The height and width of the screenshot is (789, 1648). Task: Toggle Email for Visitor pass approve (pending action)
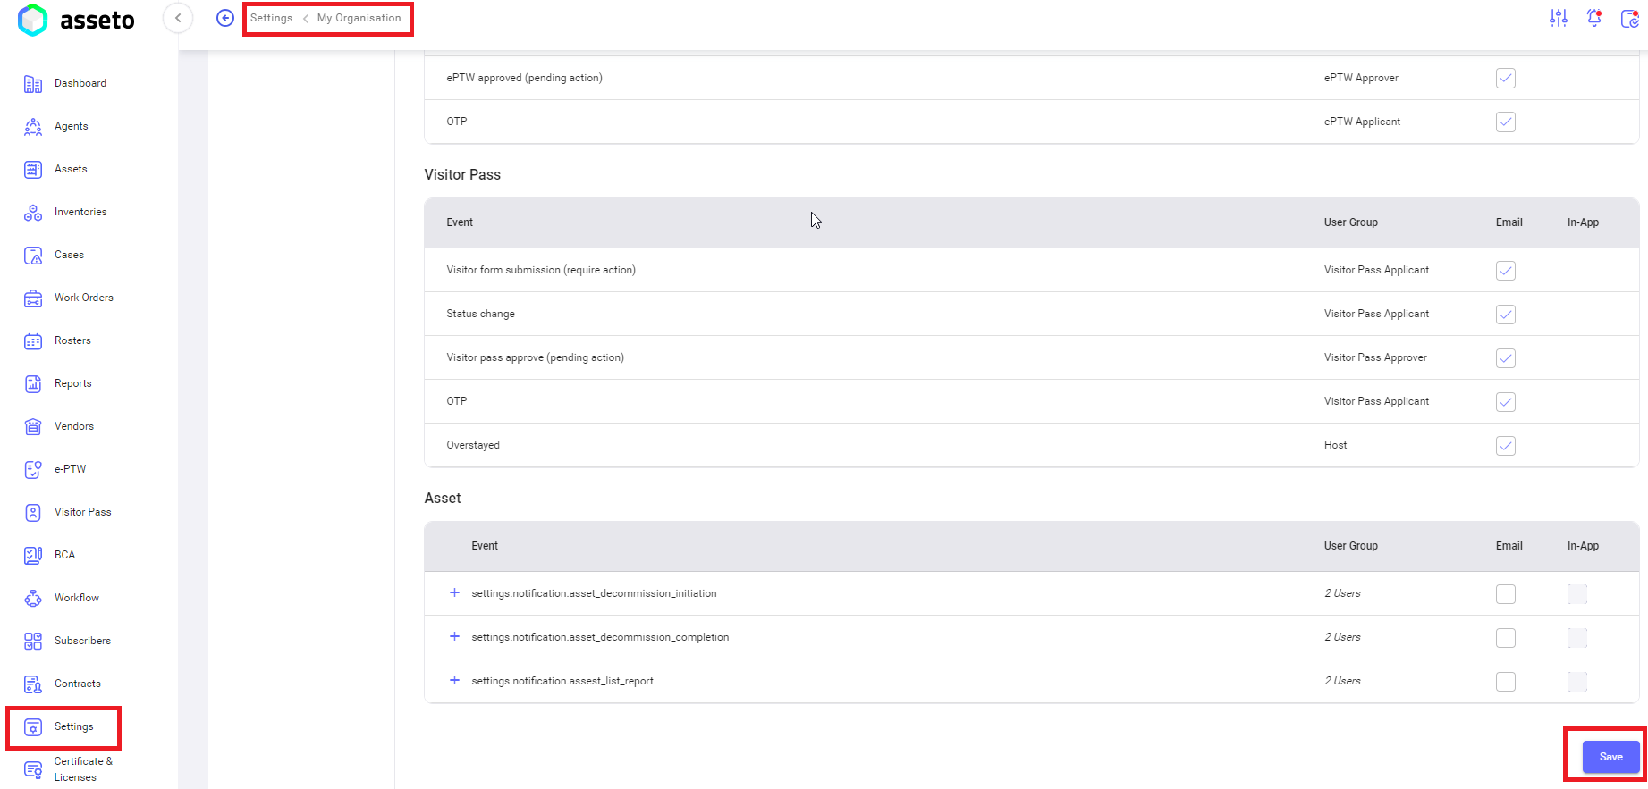click(x=1506, y=358)
